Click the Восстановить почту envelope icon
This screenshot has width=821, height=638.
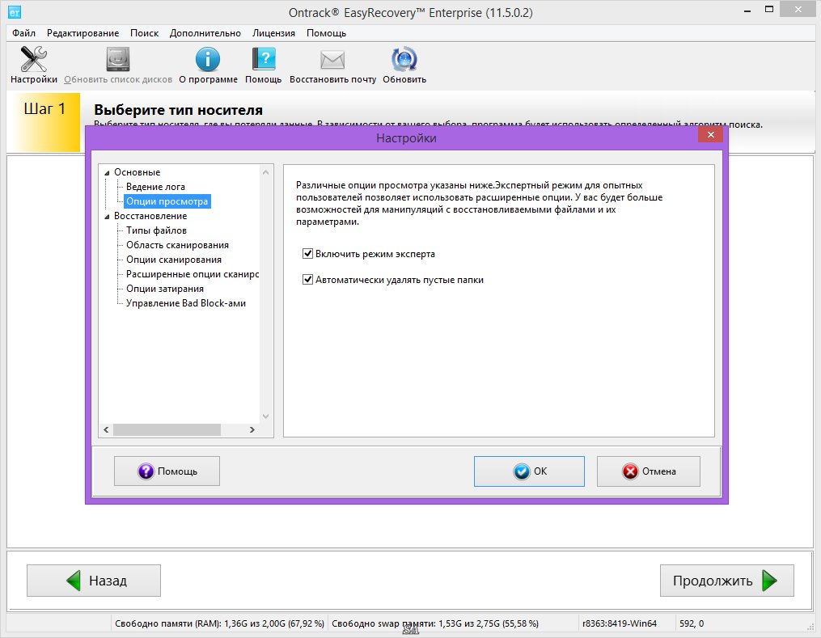332,61
